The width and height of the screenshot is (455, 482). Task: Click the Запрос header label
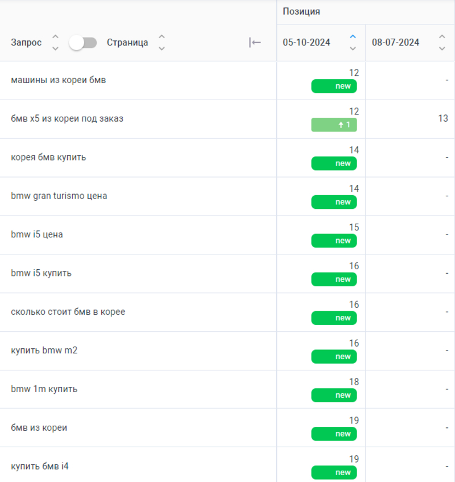[x=26, y=43]
